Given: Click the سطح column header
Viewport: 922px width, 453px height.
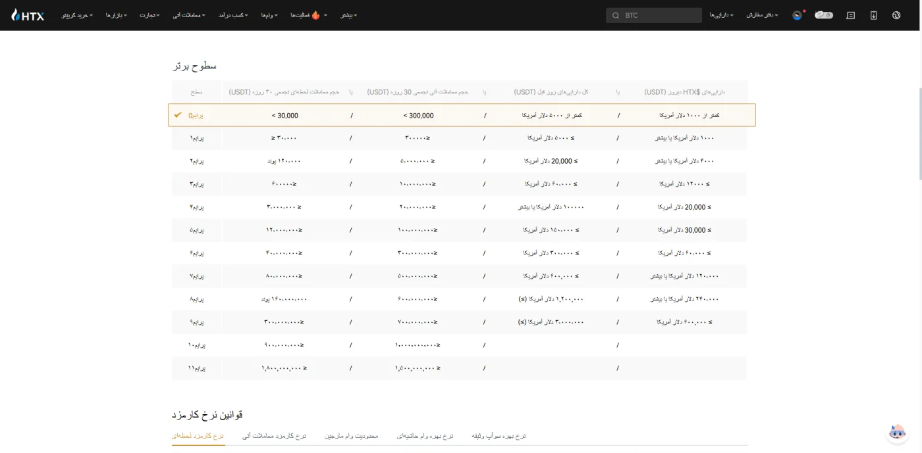Looking at the screenshot, I should click(x=197, y=92).
